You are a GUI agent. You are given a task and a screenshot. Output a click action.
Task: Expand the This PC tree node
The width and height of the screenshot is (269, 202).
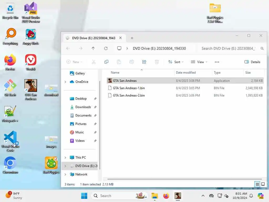pos(65,158)
